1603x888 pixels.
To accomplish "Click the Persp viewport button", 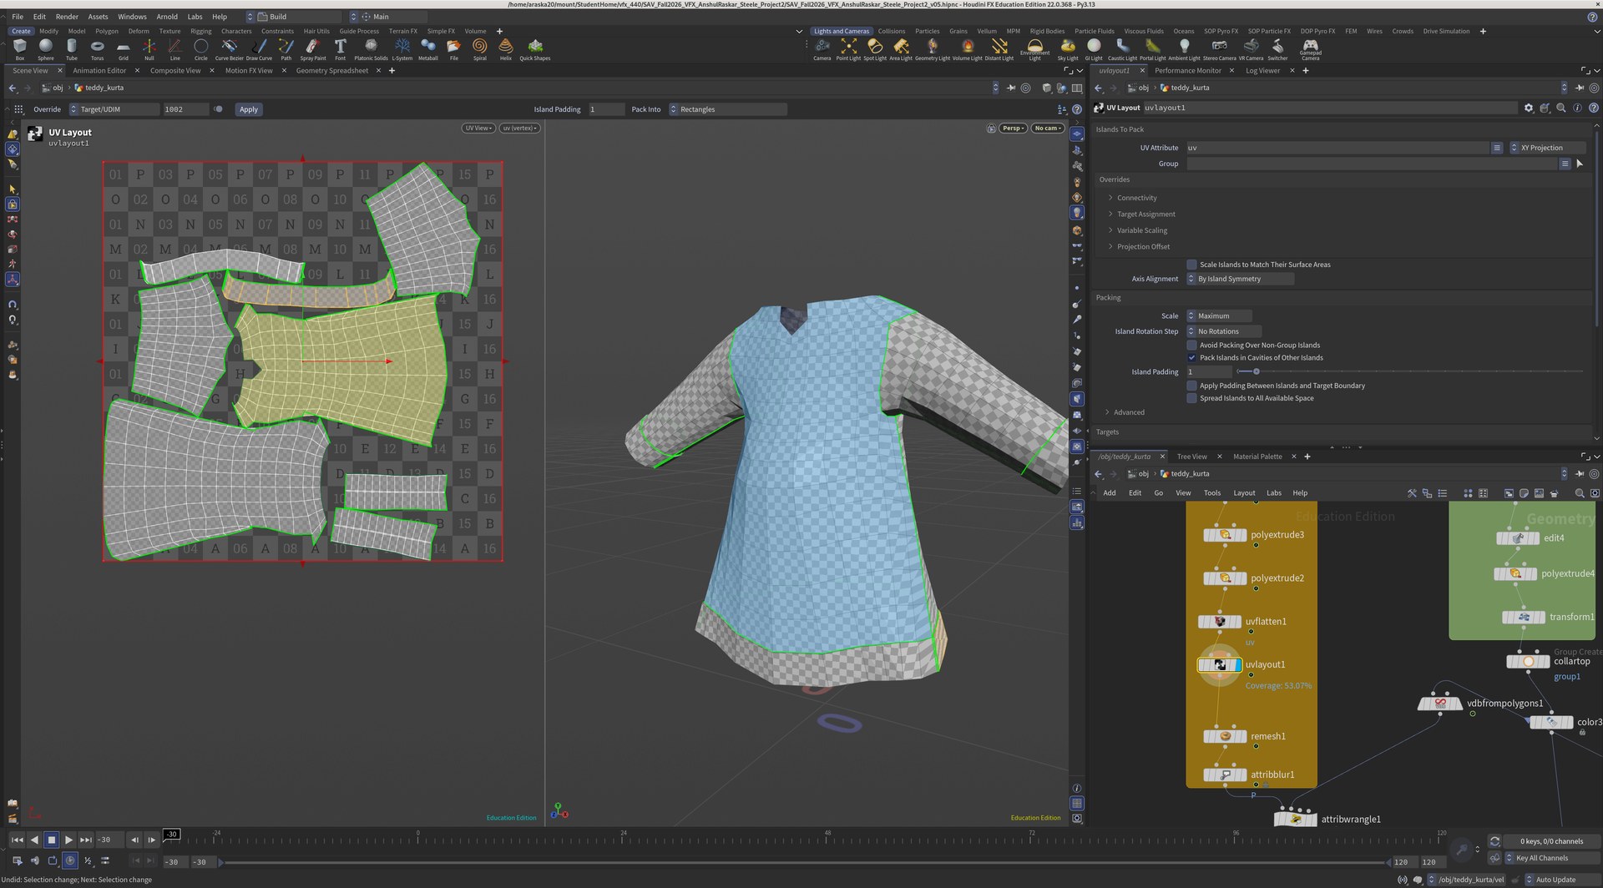I will pos(1013,129).
